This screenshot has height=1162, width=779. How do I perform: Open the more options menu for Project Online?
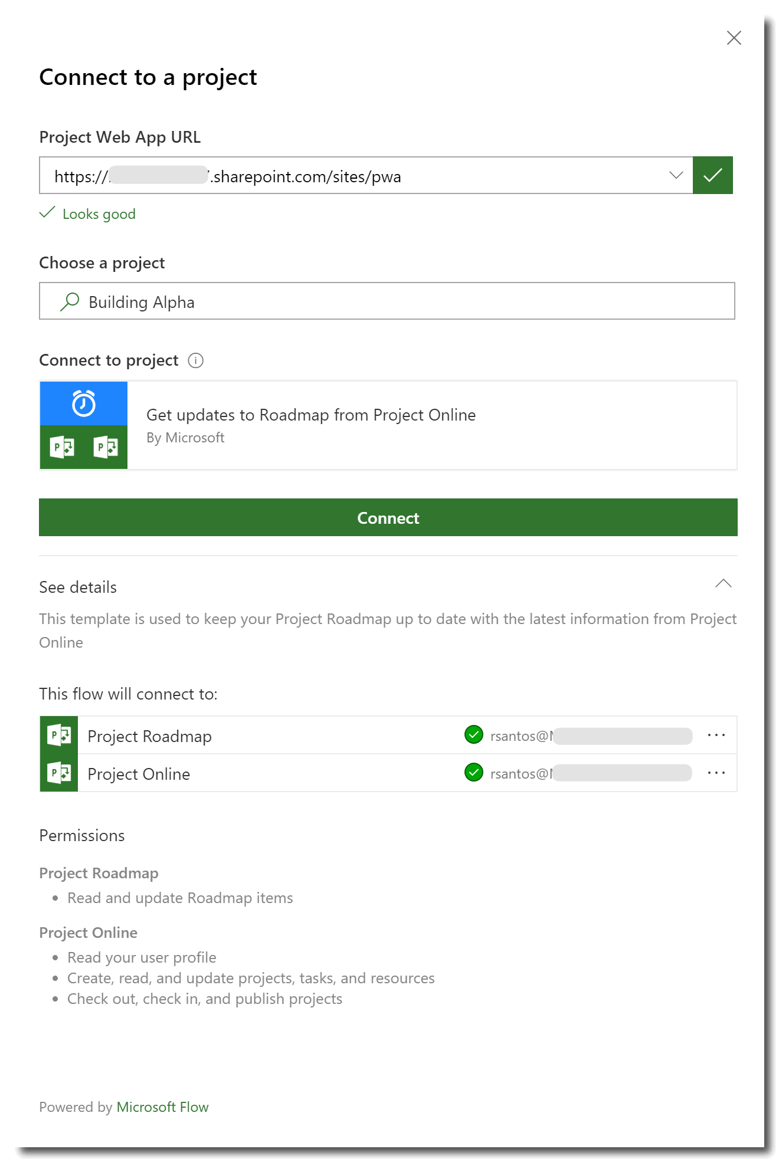716,773
